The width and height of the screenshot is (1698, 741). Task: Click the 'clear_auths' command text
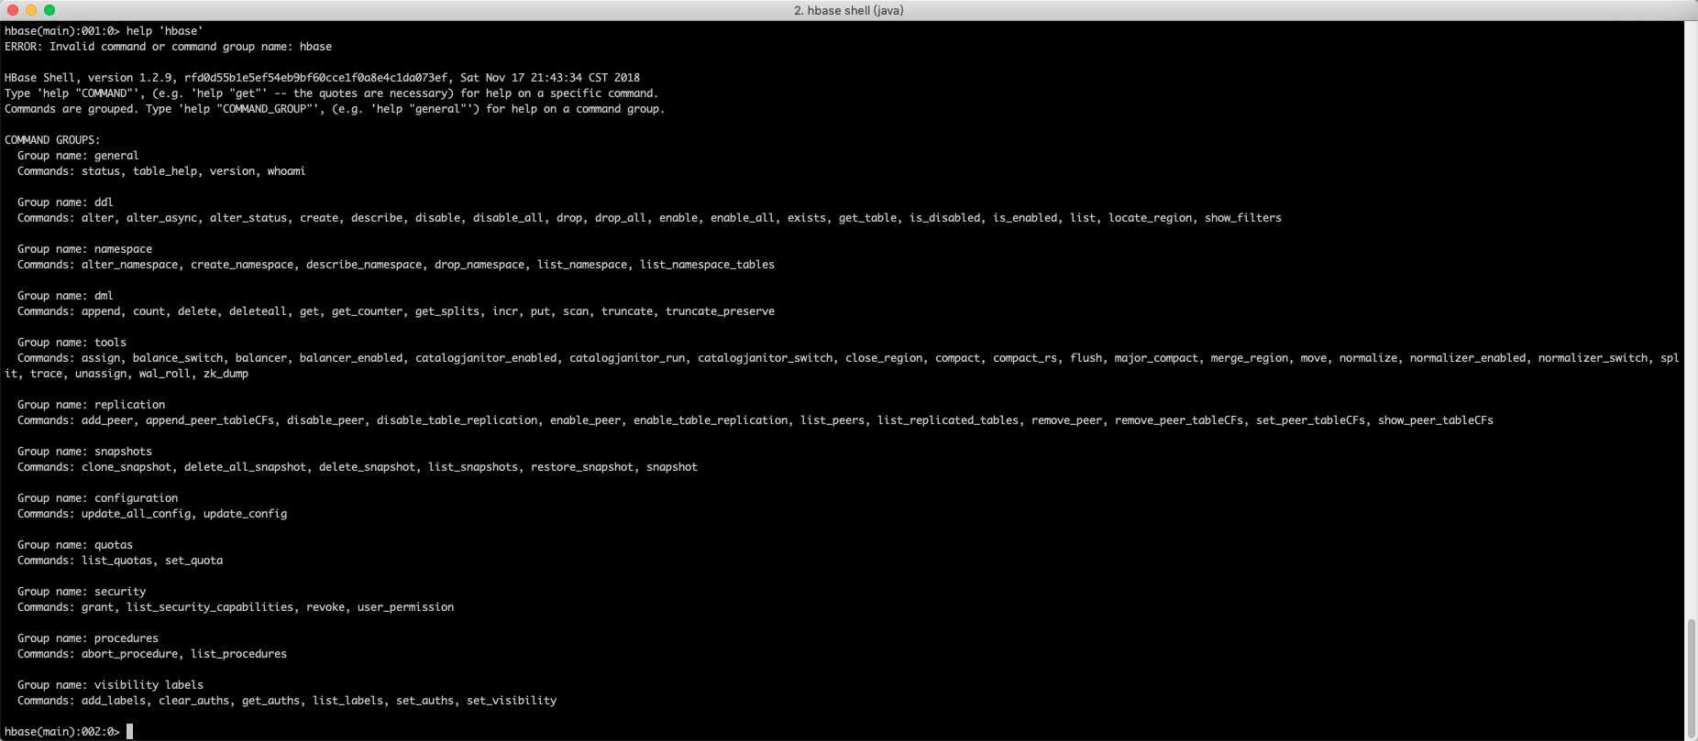point(193,701)
